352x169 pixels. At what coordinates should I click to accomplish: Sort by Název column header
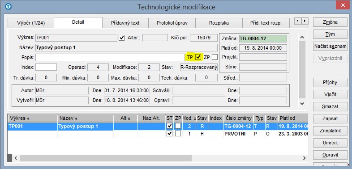click(x=86, y=118)
